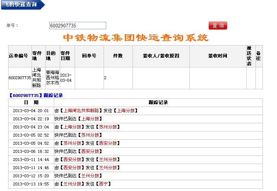Click the 备注 column header
Viewport: 277px width, 191px height.
click(258, 56)
